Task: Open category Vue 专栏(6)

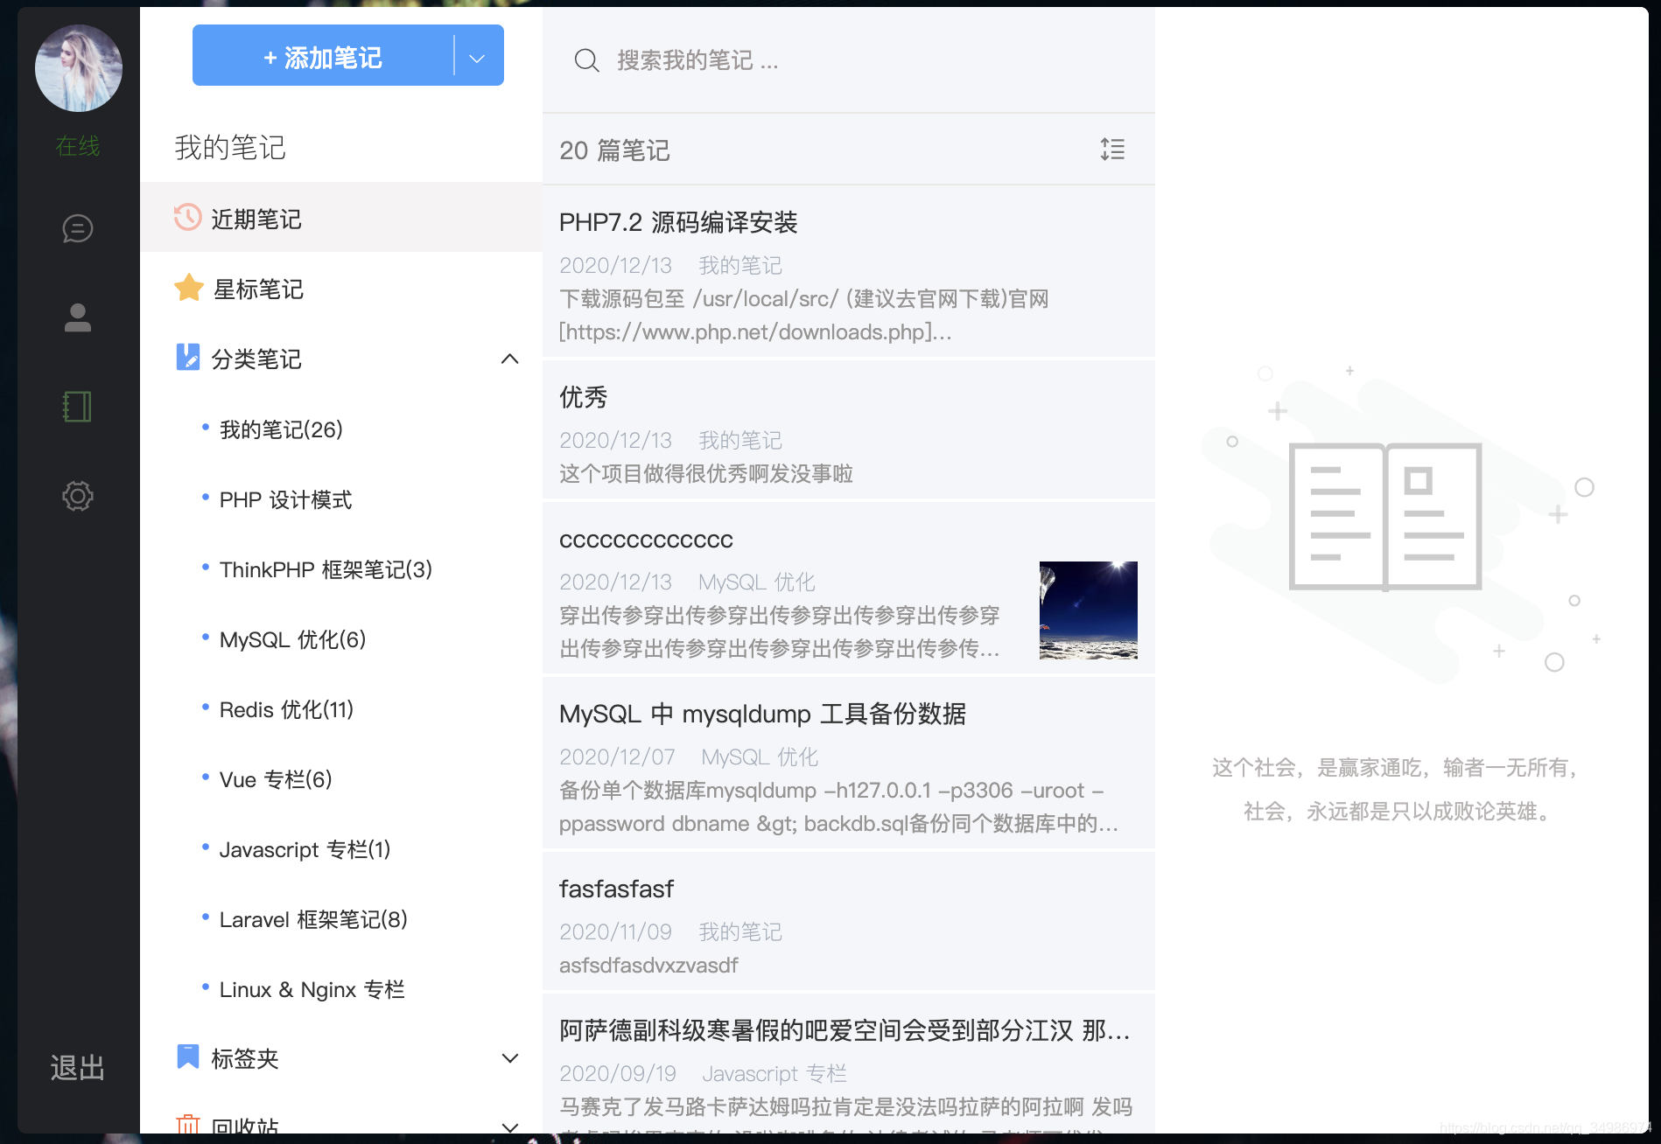Action: click(x=275, y=779)
